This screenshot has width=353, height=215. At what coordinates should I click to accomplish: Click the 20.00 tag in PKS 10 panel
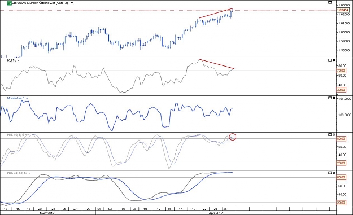click(341, 163)
